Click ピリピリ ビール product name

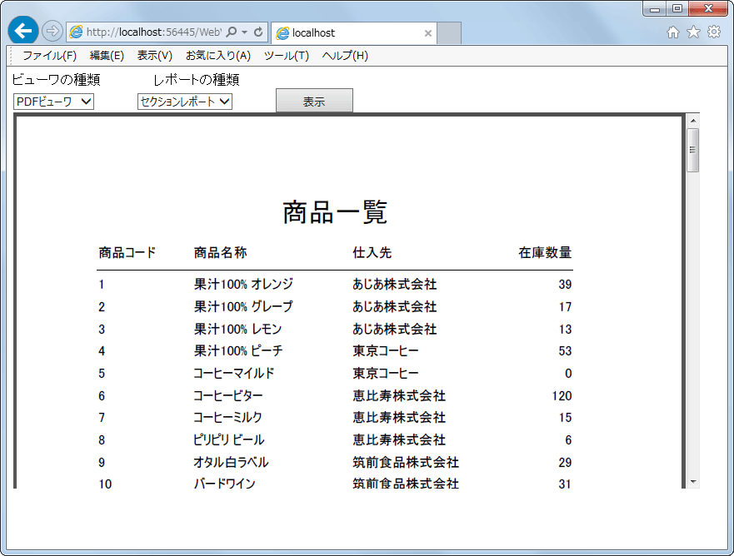229,439
